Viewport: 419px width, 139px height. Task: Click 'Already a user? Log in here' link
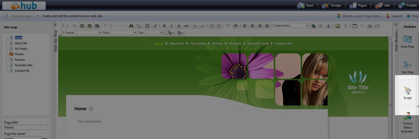pos(362,16)
